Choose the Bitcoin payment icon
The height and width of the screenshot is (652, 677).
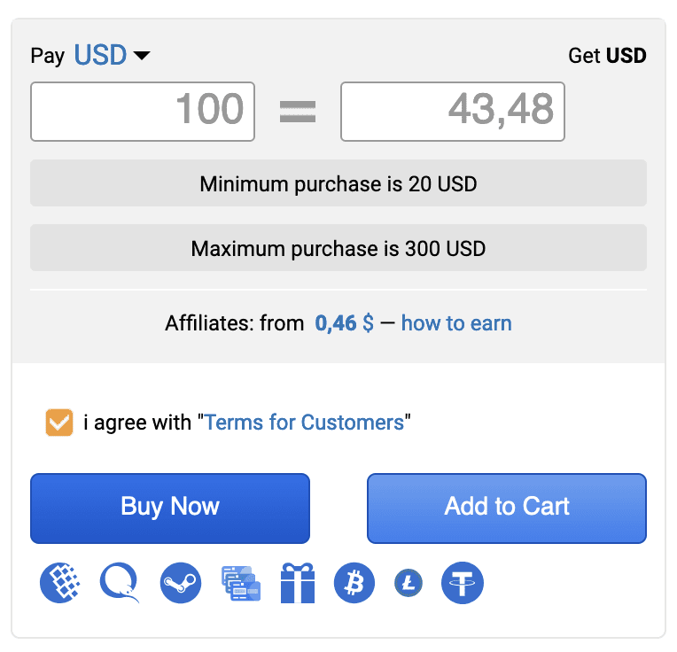click(x=354, y=583)
